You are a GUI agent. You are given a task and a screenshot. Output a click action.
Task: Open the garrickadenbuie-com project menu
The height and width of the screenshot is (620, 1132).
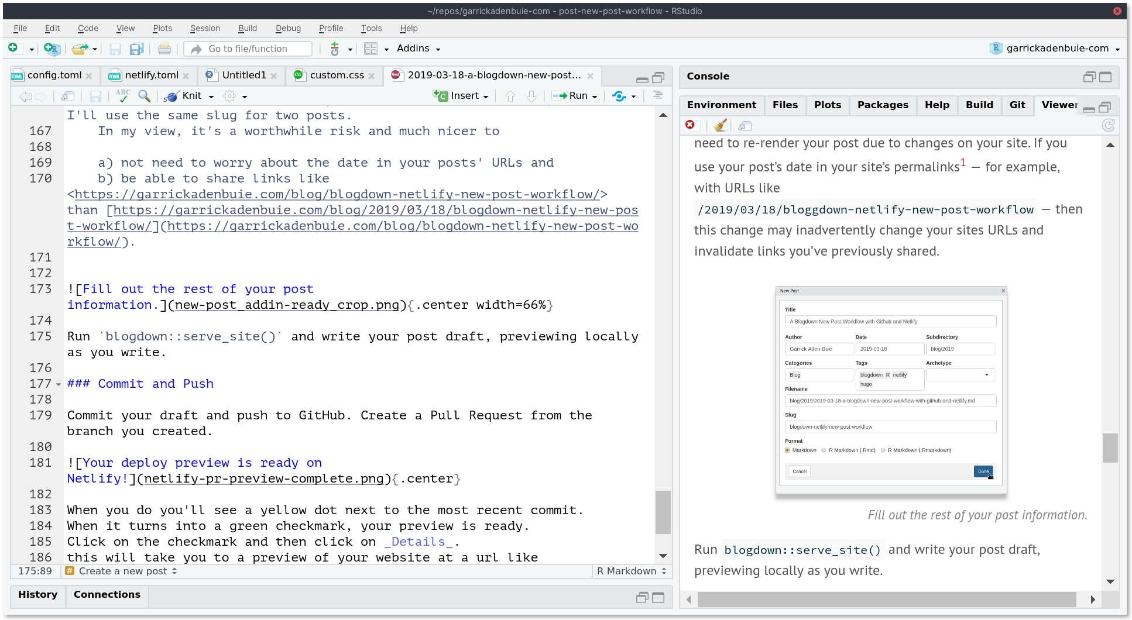[1054, 49]
